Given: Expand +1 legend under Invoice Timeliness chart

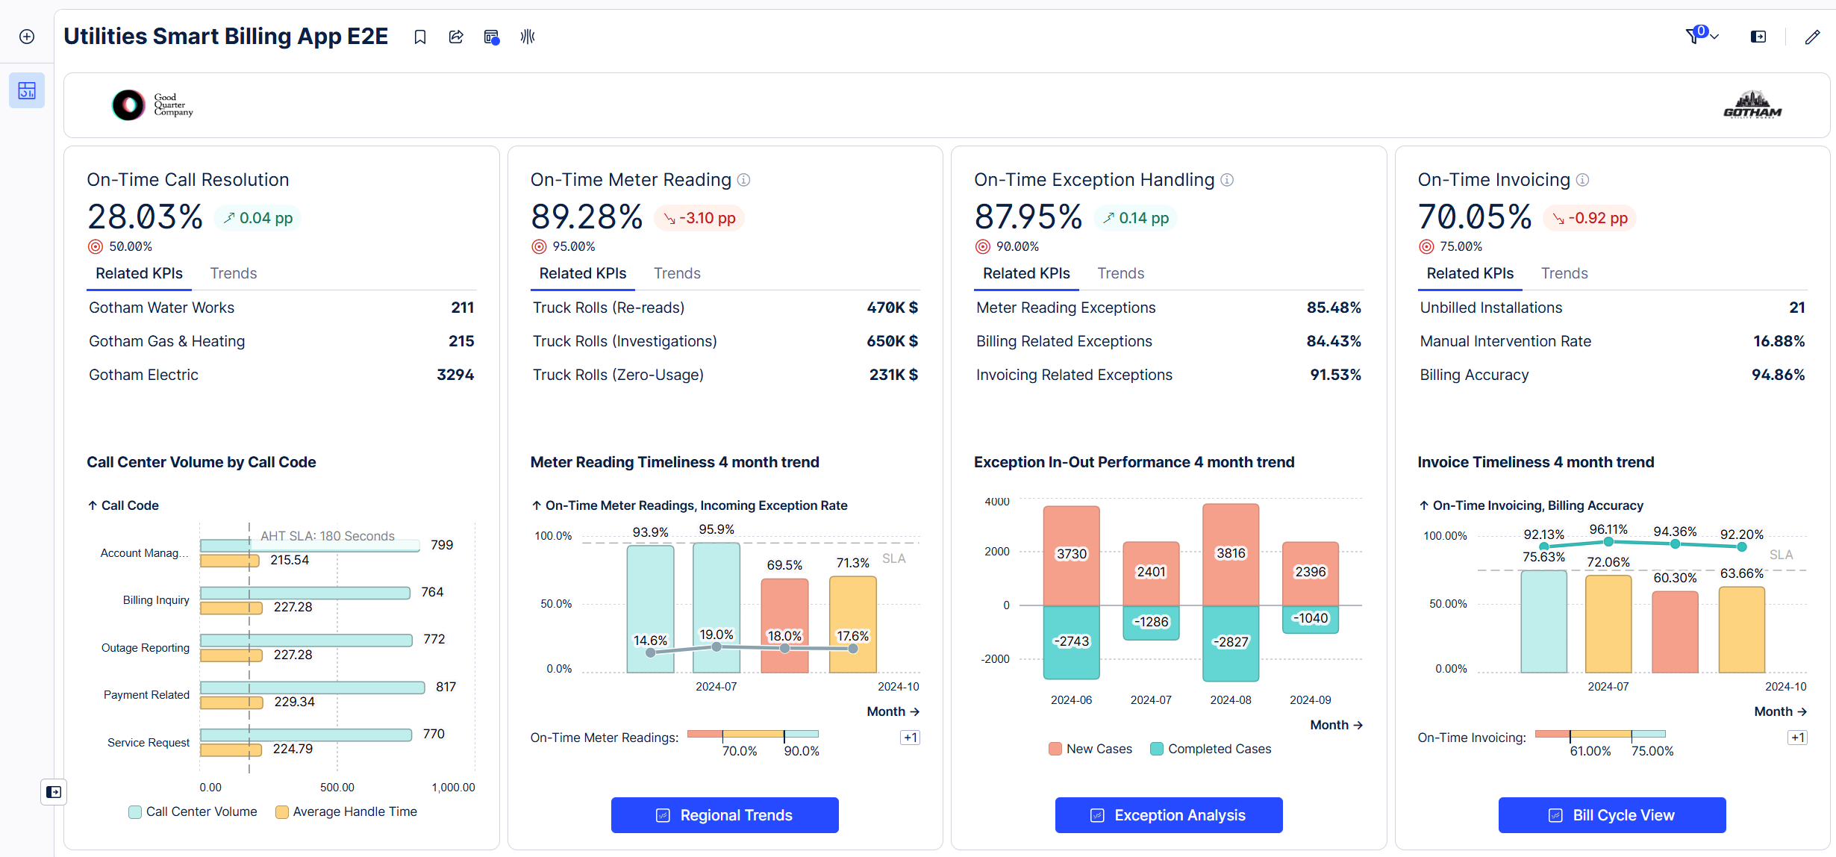Looking at the screenshot, I should tap(1797, 738).
